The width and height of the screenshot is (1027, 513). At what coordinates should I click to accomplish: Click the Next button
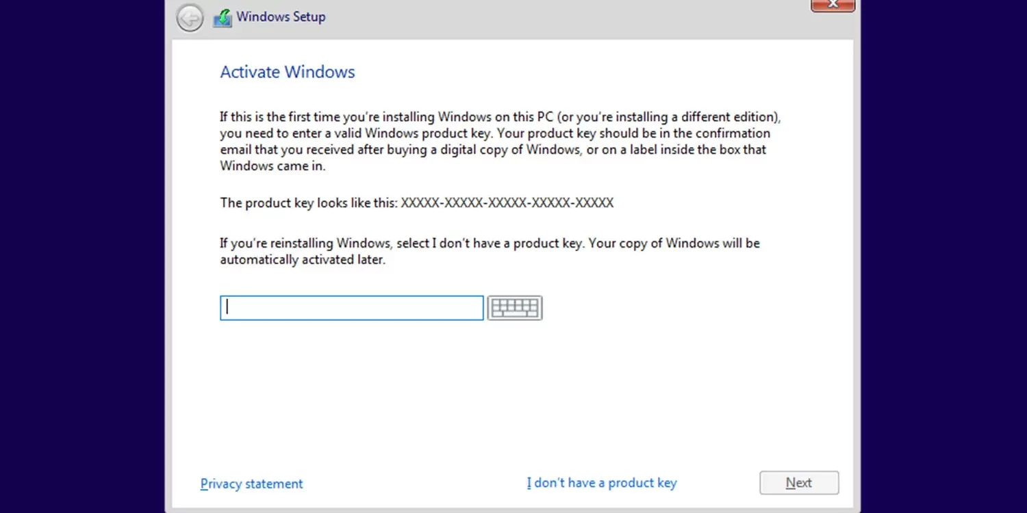click(x=798, y=482)
